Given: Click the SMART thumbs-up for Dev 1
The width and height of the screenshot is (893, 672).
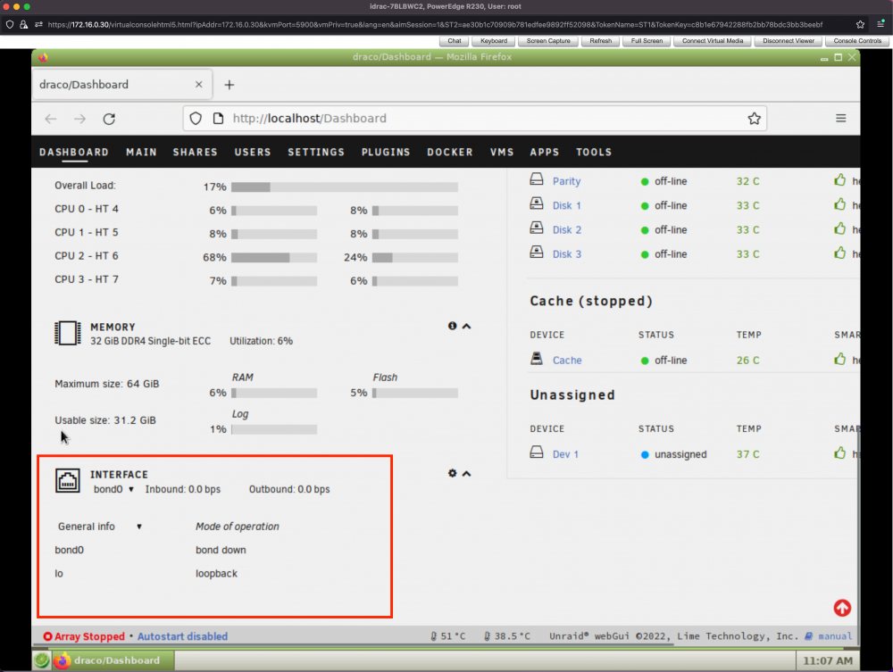Looking at the screenshot, I should (839, 453).
